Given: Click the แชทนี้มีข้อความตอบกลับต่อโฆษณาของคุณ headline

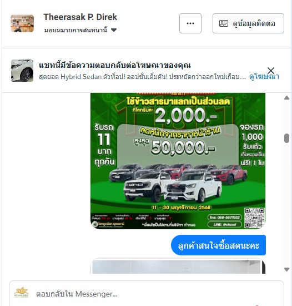Looking at the screenshot, I should tap(115, 65).
